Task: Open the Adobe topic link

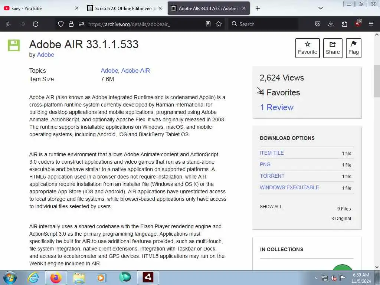Action: pos(109,71)
